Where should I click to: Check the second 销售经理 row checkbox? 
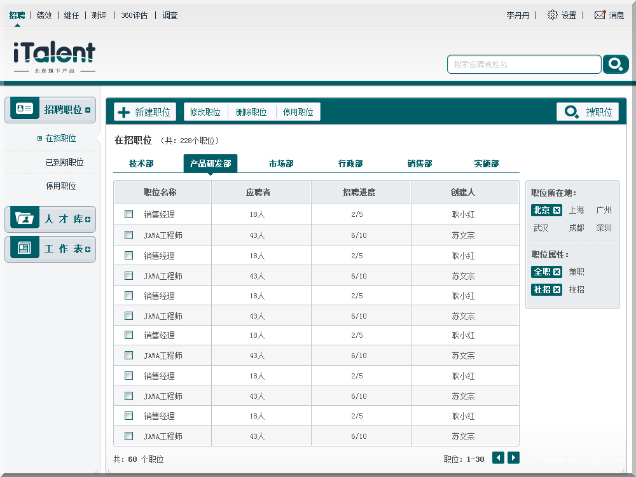click(129, 255)
